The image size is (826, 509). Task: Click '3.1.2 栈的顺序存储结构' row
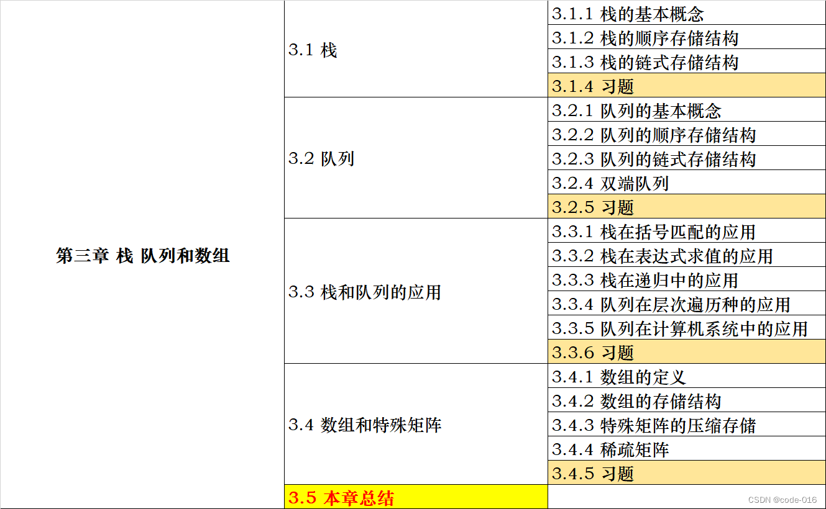687,37
